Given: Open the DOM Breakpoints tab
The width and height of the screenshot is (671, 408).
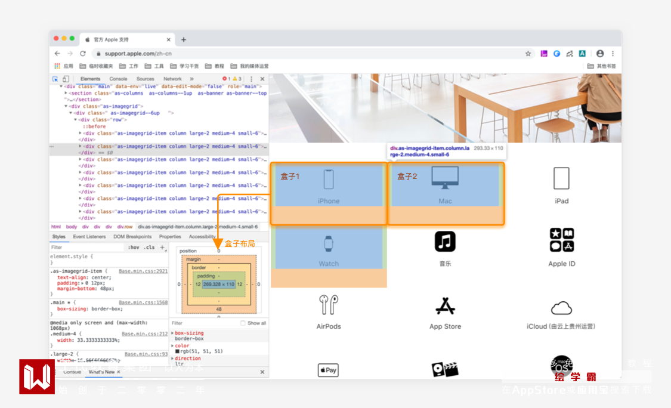Looking at the screenshot, I should tap(132, 237).
